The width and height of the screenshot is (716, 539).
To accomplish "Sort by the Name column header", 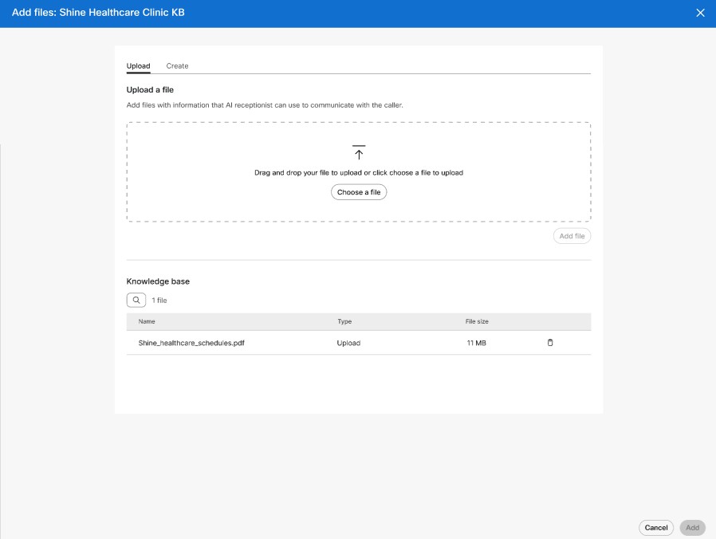I will [147, 321].
